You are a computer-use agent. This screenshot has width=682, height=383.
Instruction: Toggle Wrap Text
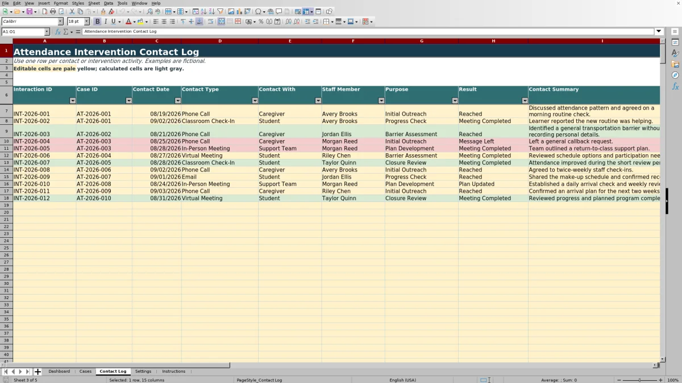210,22
